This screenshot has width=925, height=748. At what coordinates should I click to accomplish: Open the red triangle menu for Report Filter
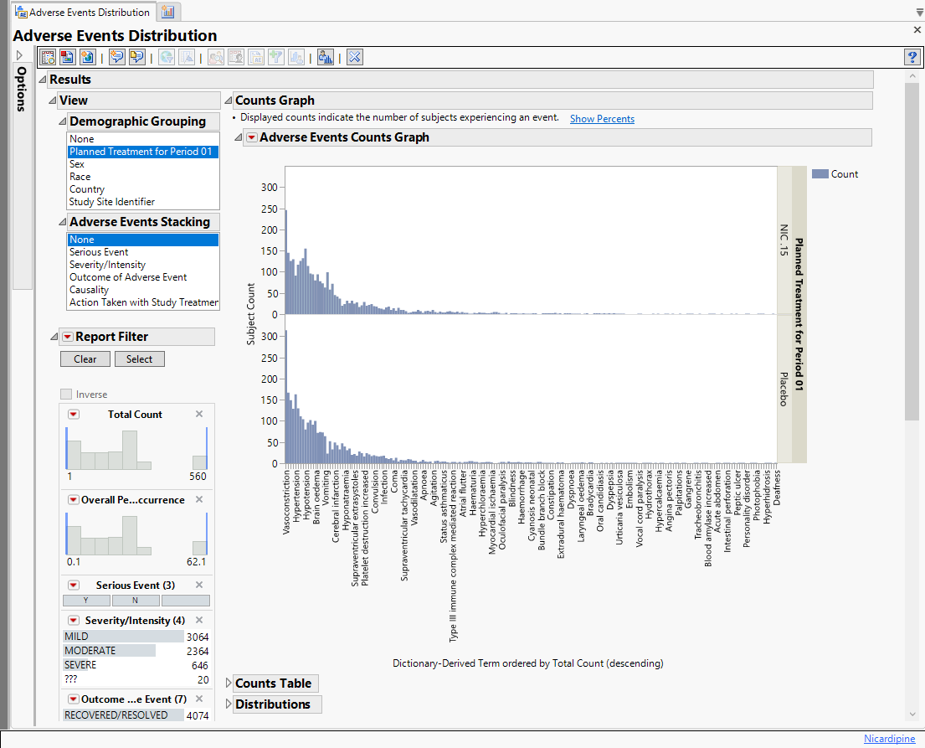67,337
